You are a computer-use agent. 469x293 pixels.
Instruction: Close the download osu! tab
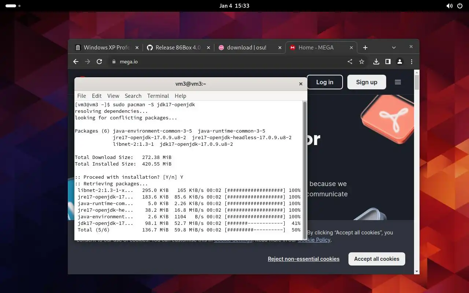[x=280, y=48]
